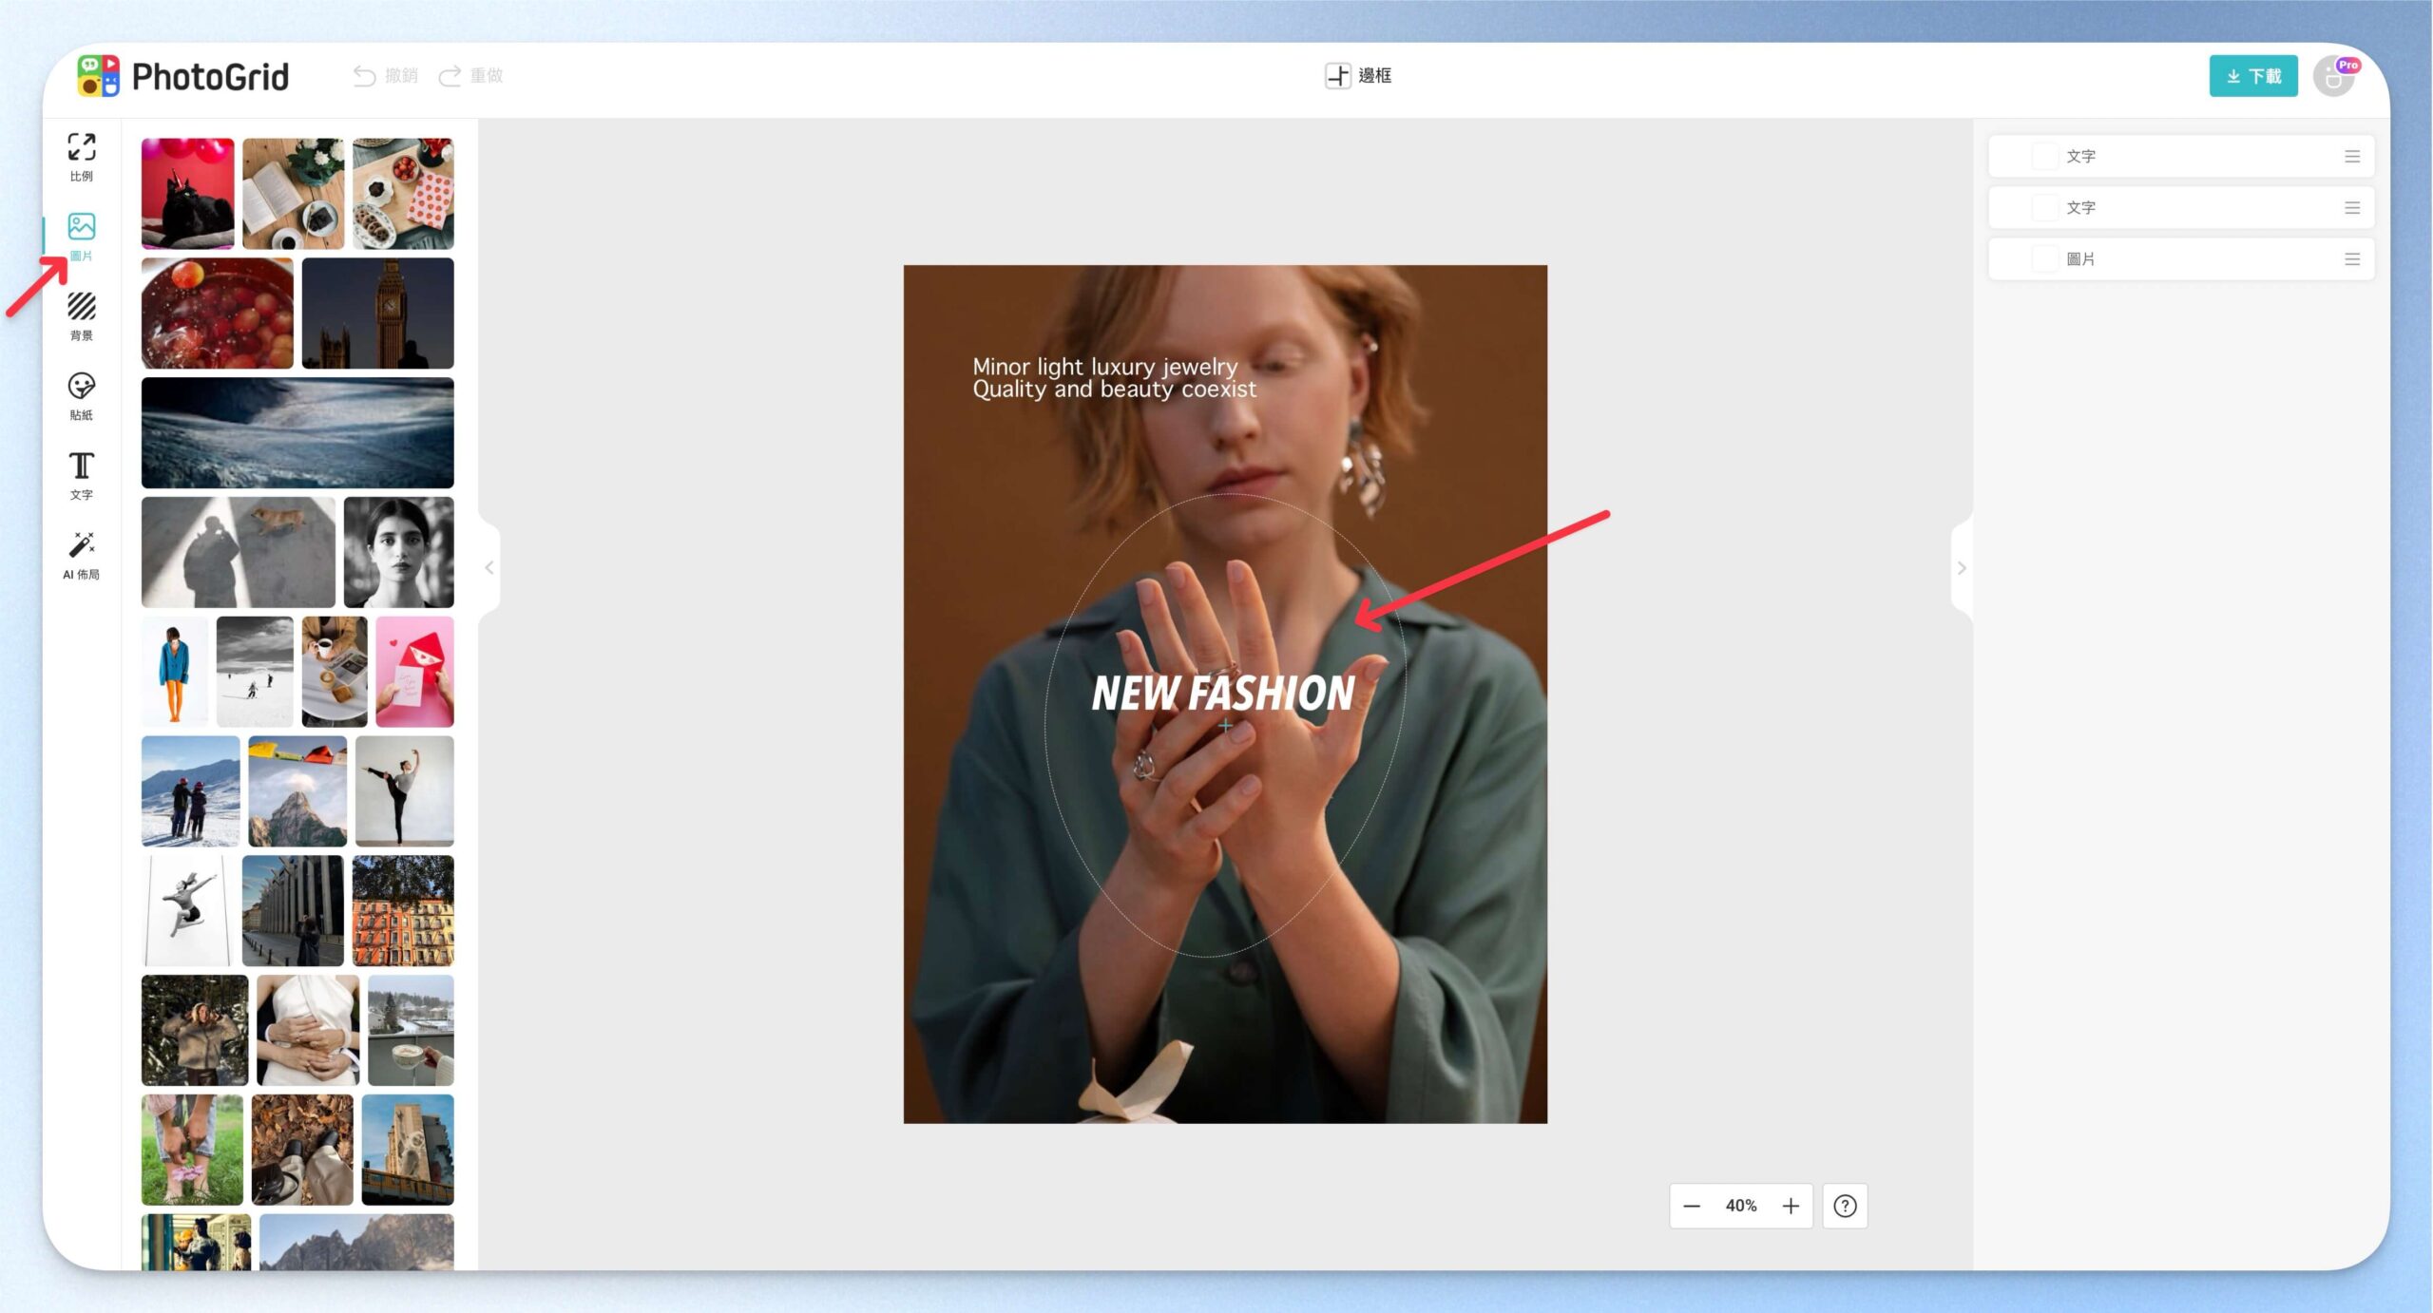Viewport: 2433px width, 1313px height.
Task: Open the Pro profile avatar
Action: point(2334,76)
